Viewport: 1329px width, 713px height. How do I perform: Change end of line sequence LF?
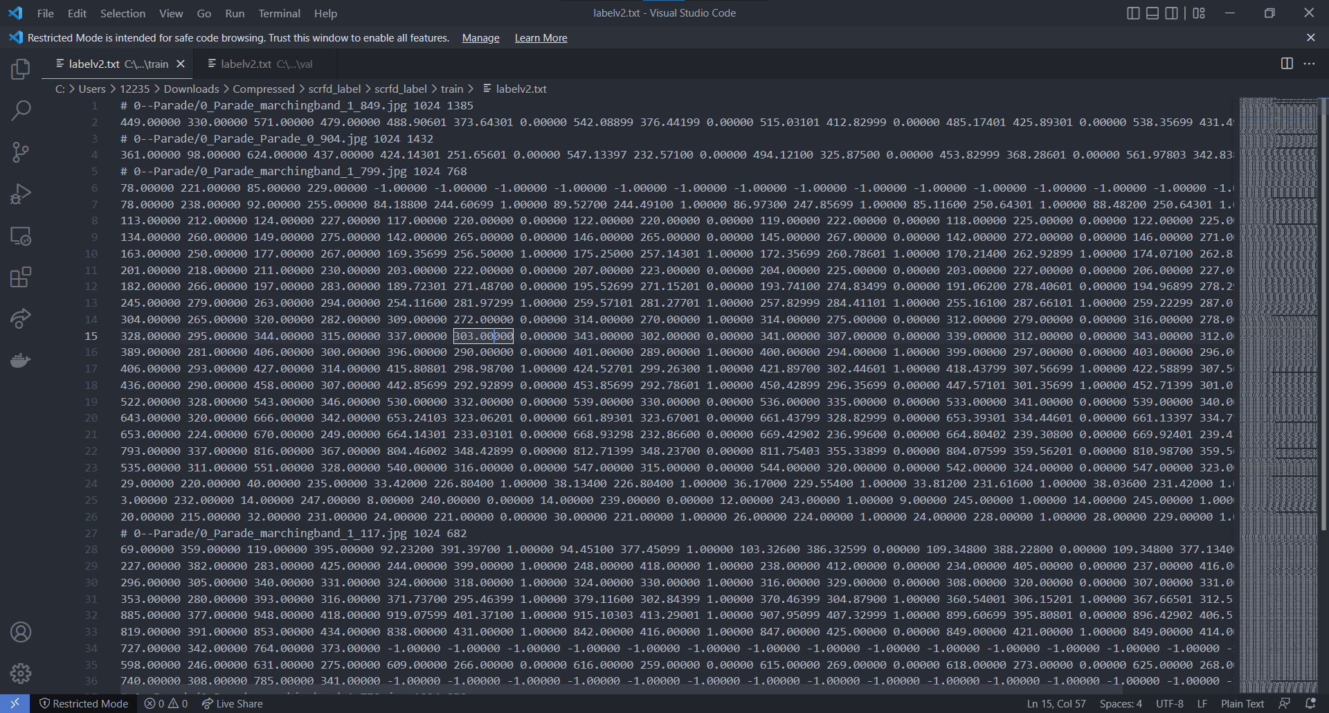[x=1202, y=703]
